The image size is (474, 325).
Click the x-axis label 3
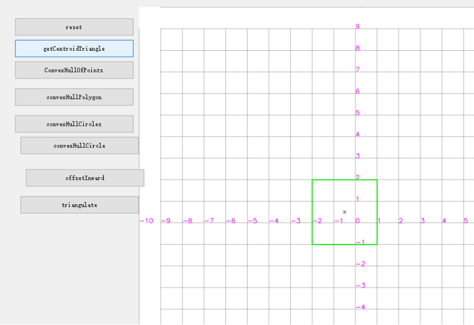click(423, 221)
